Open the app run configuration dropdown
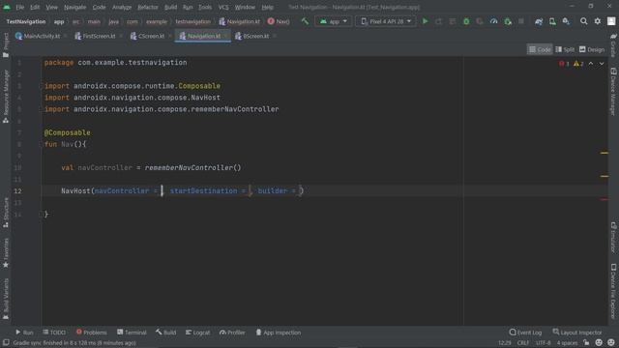 click(x=334, y=21)
